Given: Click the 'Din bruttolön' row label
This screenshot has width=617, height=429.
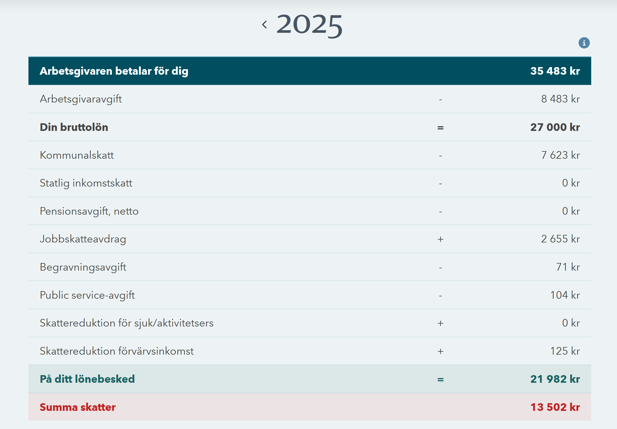Looking at the screenshot, I should pos(74,127).
